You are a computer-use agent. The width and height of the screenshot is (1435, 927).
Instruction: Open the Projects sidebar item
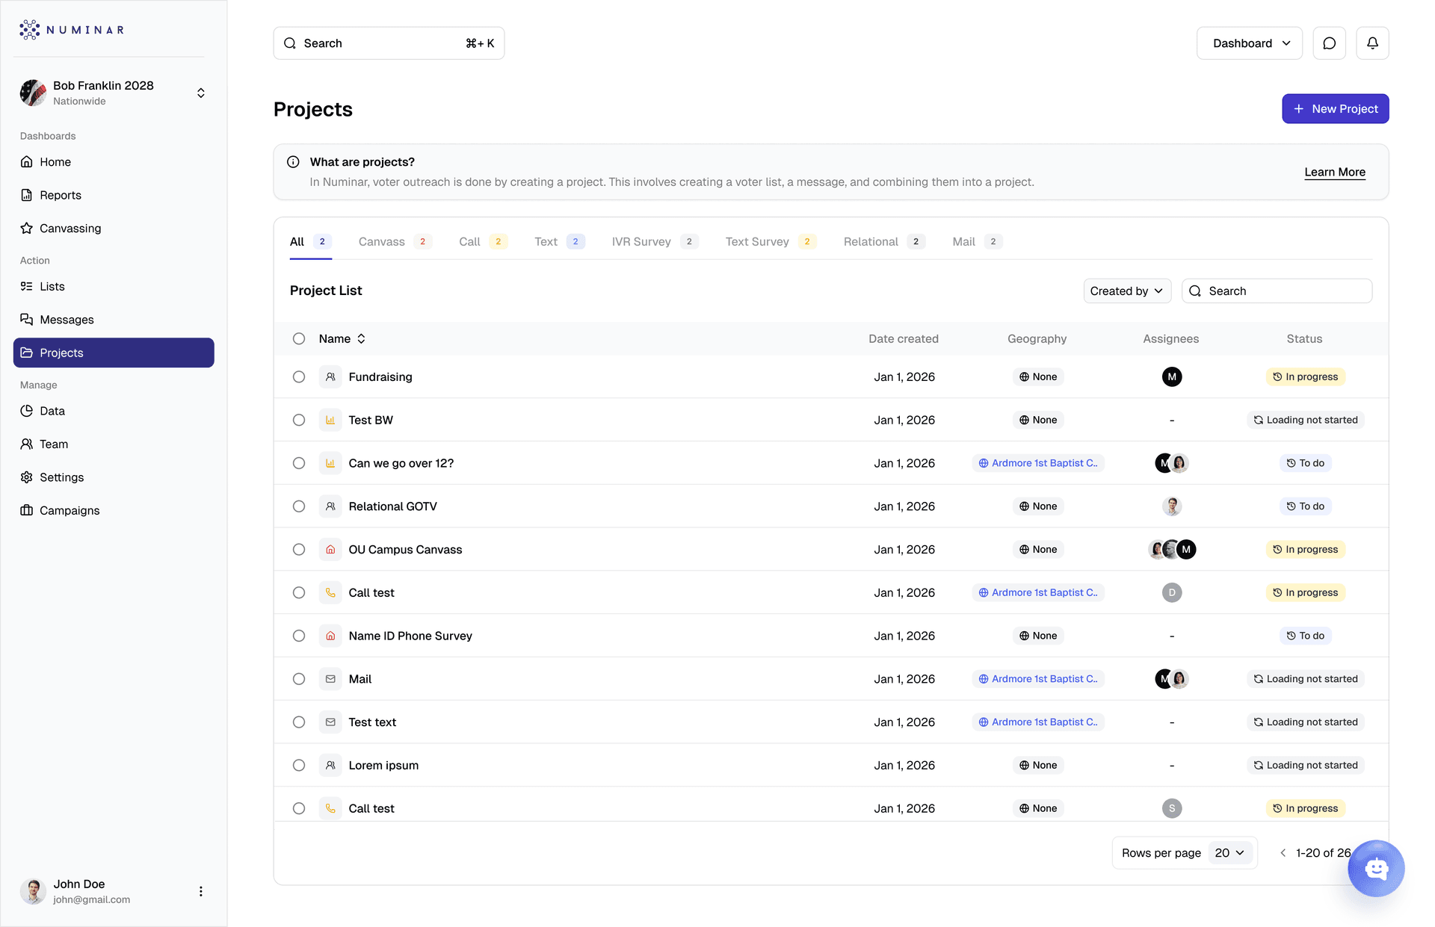coord(114,353)
